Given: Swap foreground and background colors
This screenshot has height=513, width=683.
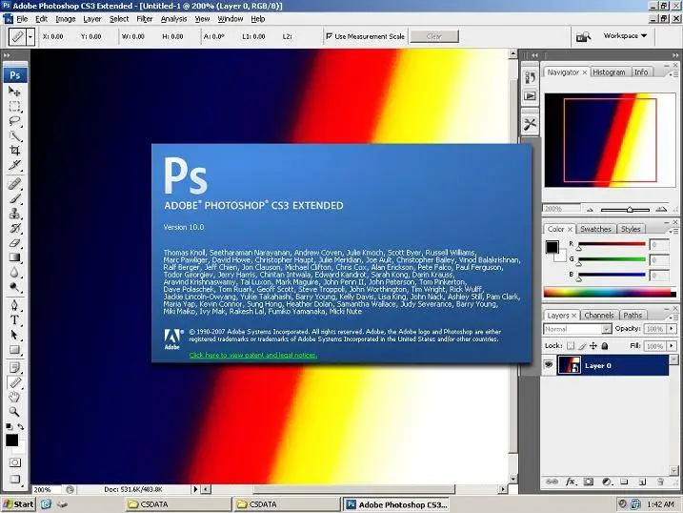Looking at the screenshot, I should tap(20, 426).
